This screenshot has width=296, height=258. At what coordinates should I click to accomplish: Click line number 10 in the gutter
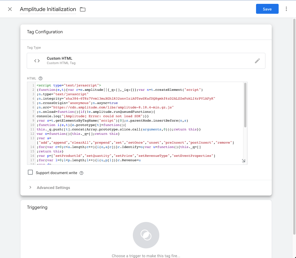(x=32, y=125)
